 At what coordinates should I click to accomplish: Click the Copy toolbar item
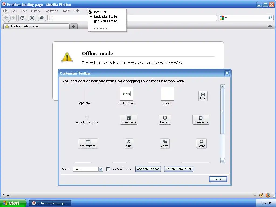[164, 143]
